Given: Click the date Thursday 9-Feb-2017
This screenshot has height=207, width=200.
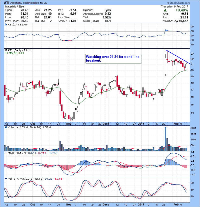Looking at the screenshot, I should point(174,6).
